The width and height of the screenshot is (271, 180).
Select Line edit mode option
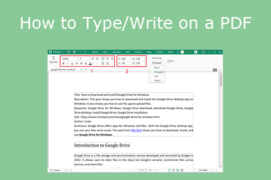click(157, 76)
